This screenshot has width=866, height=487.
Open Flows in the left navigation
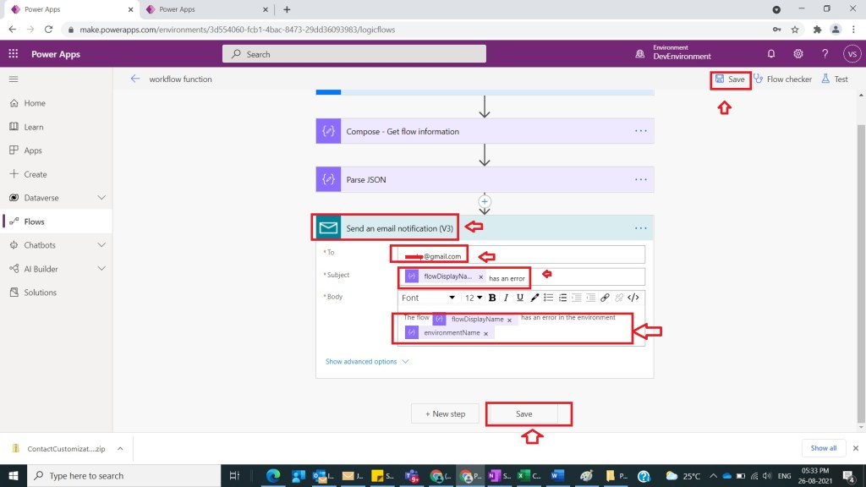(34, 222)
